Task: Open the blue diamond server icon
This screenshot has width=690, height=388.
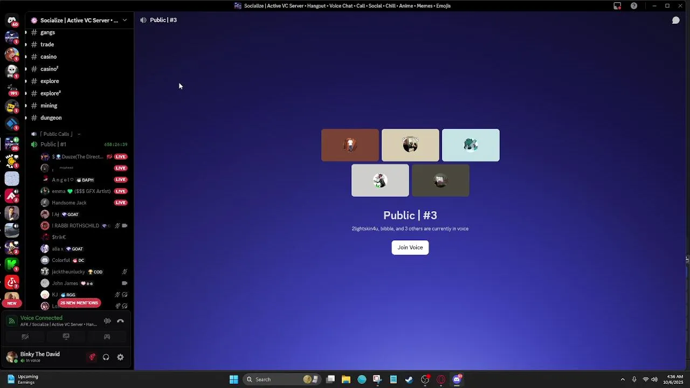Action: click(12, 124)
